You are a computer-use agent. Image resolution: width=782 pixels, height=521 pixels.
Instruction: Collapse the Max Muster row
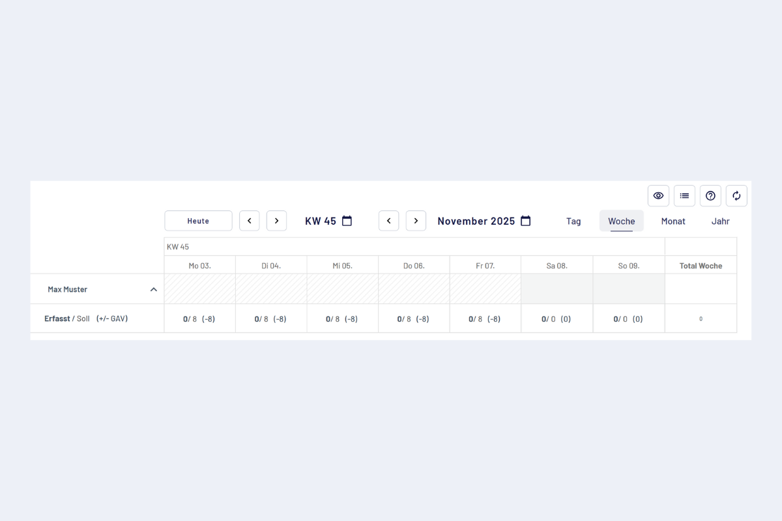click(154, 289)
